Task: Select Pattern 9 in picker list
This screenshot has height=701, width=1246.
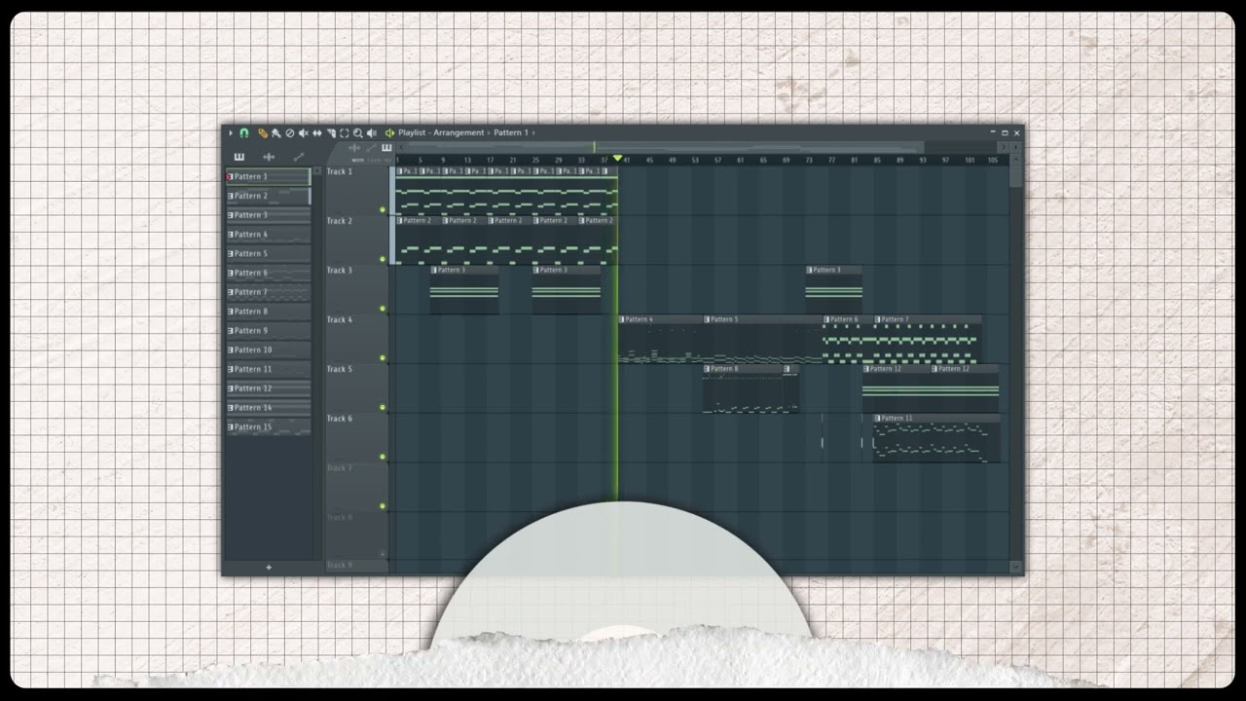Action: [x=268, y=331]
